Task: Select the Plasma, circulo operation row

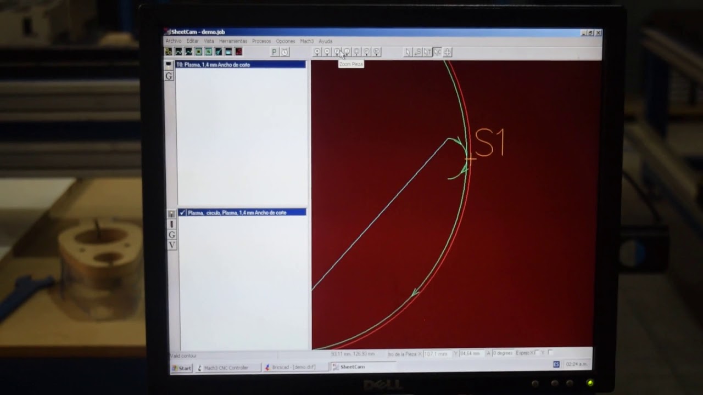Action: [x=242, y=212]
